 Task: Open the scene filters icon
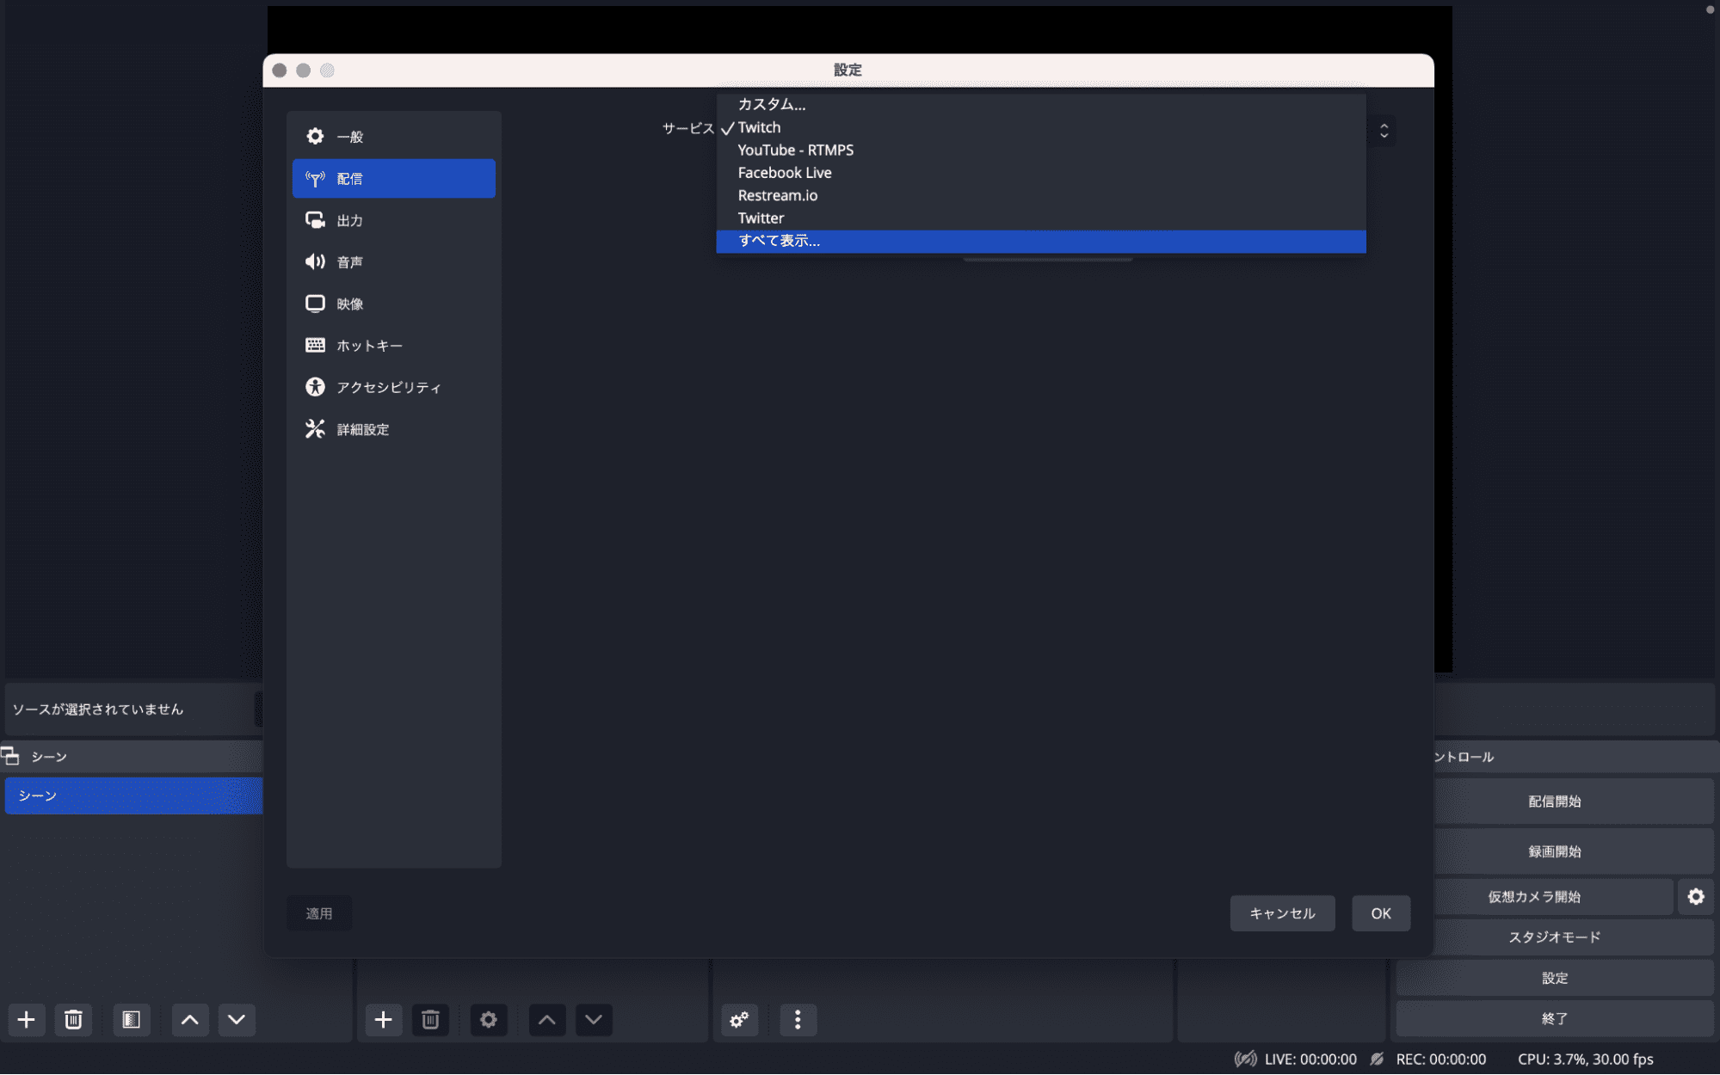[132, 1020]
